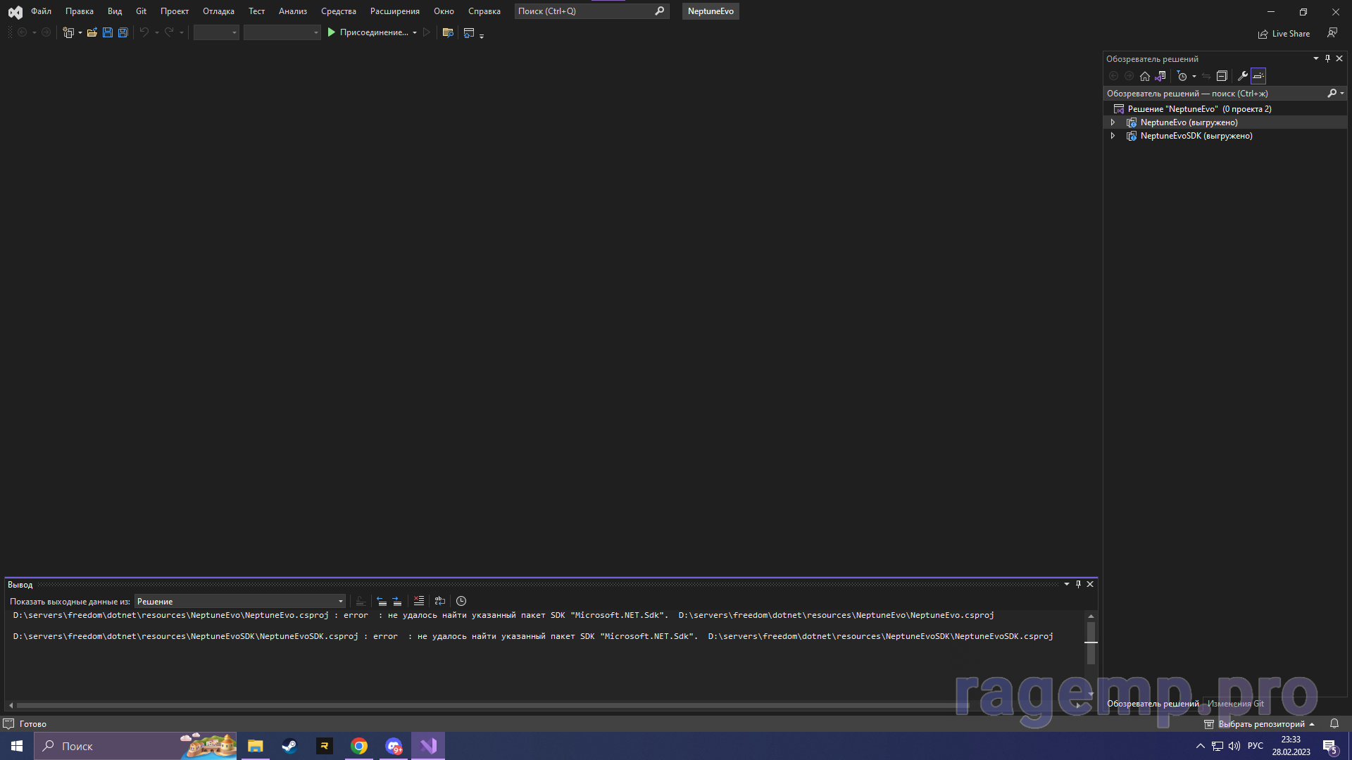Screen dimensions: 1352x760
Task: Open the New Project dropdown arrow
Action: (80, 32)
